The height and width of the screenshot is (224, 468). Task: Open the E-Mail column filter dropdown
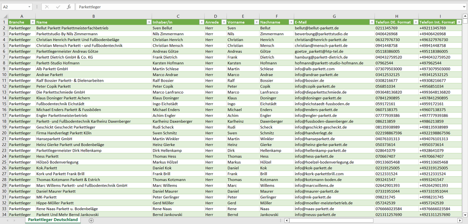point(371,22)
